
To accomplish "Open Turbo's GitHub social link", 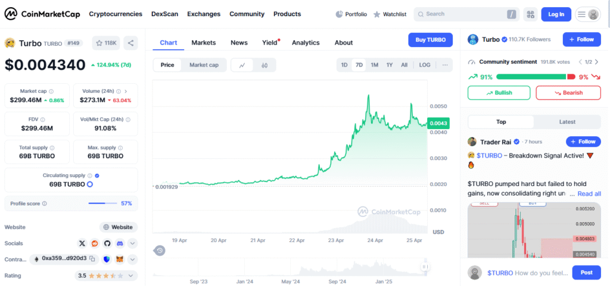I will (107, 243).
